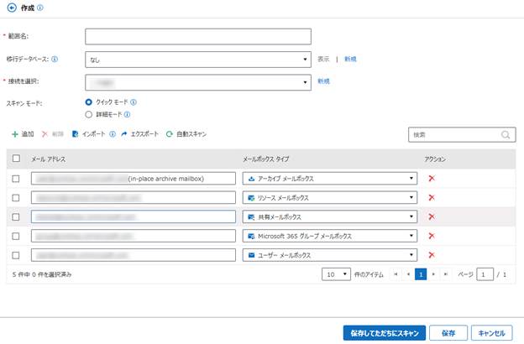Check the 共有メールボックス row checkbox
Image resolution: width=524 pixels, height=344 pixels.
click(x=16, y=217)
